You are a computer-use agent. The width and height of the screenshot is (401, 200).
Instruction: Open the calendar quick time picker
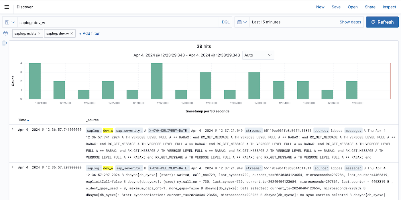[242, 22]
